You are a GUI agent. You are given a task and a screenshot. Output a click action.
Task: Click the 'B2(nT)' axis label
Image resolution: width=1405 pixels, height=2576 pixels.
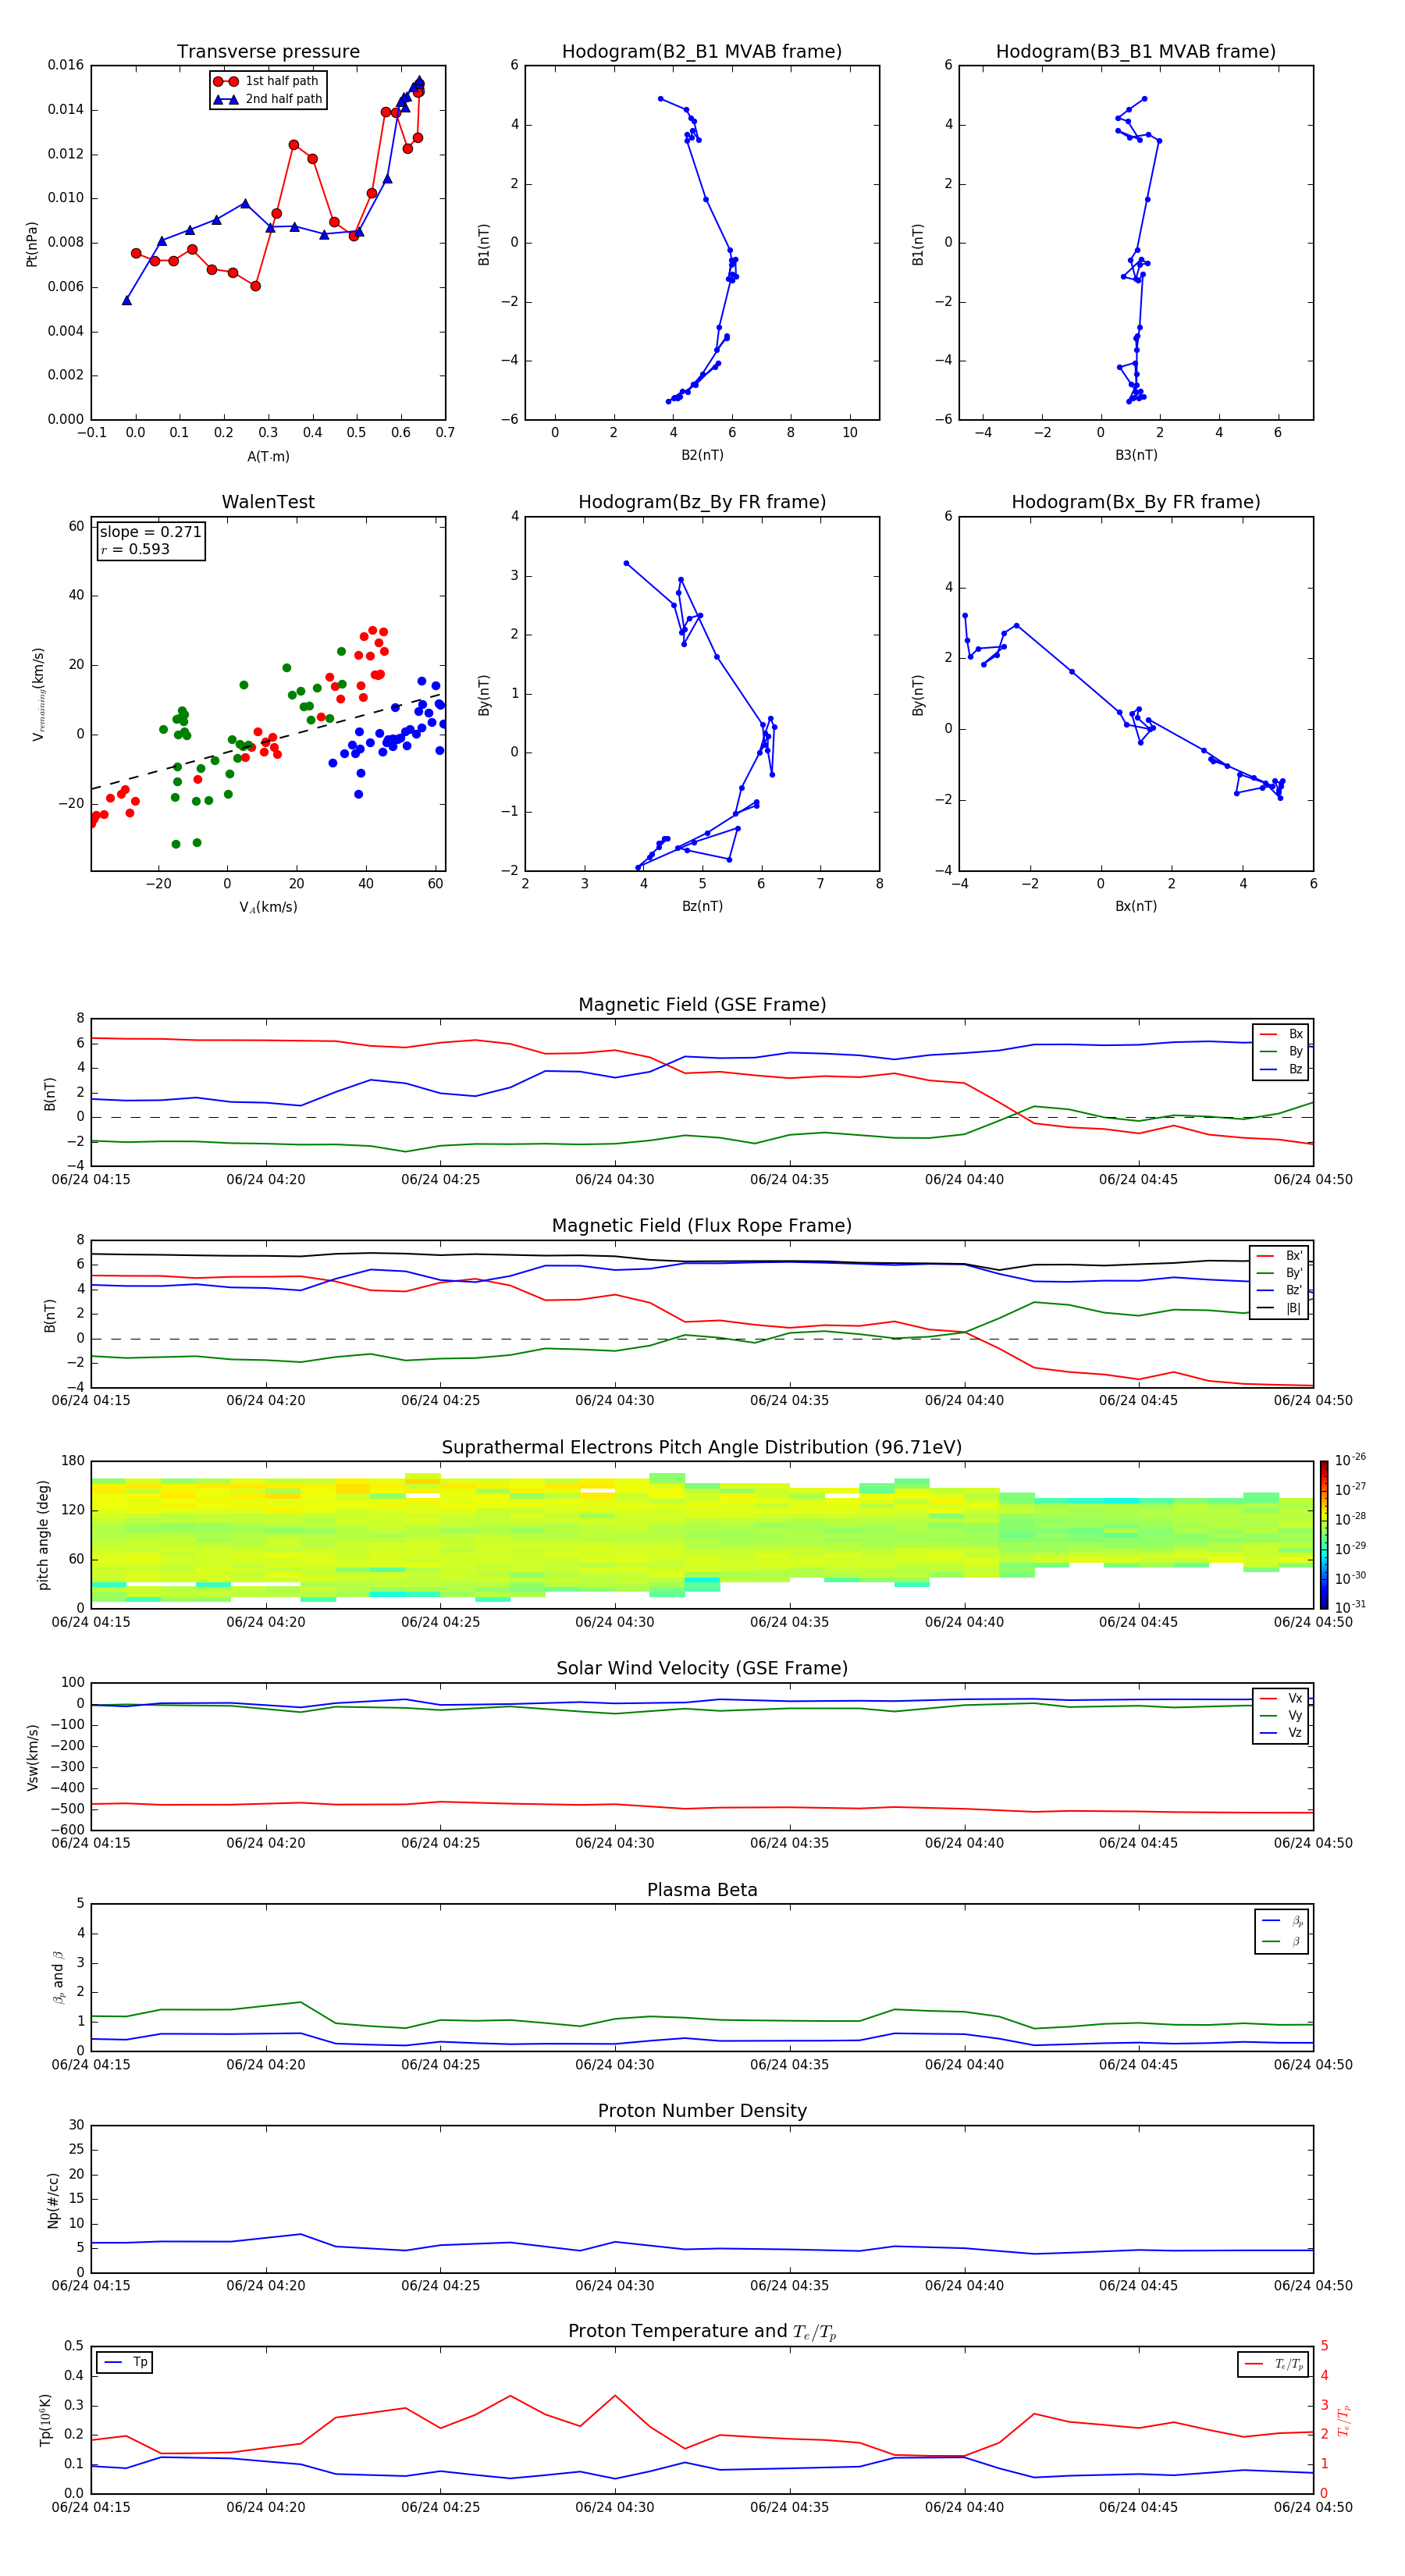[702, 455]
